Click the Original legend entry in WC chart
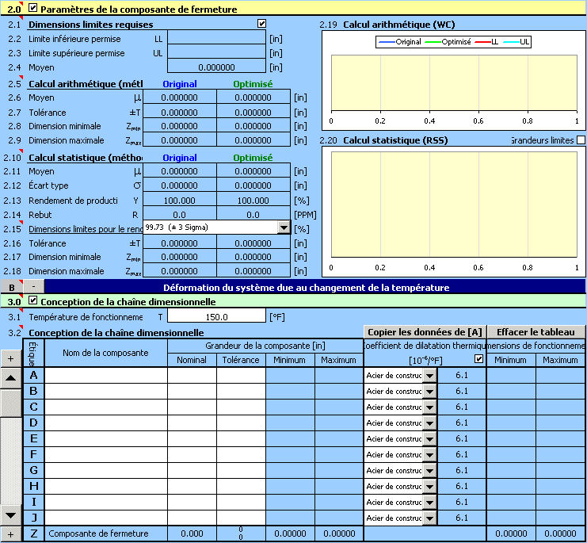This screenshot has height=543, width=587. coord(400,41)
